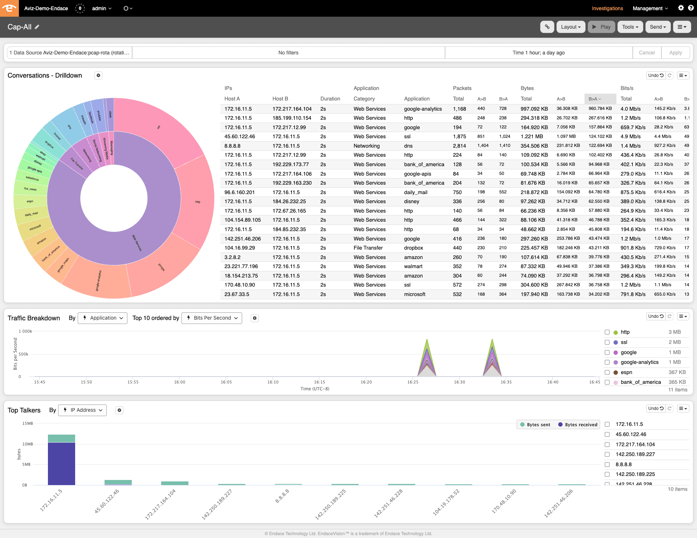Go to the Investigations tab

[607, 8]
